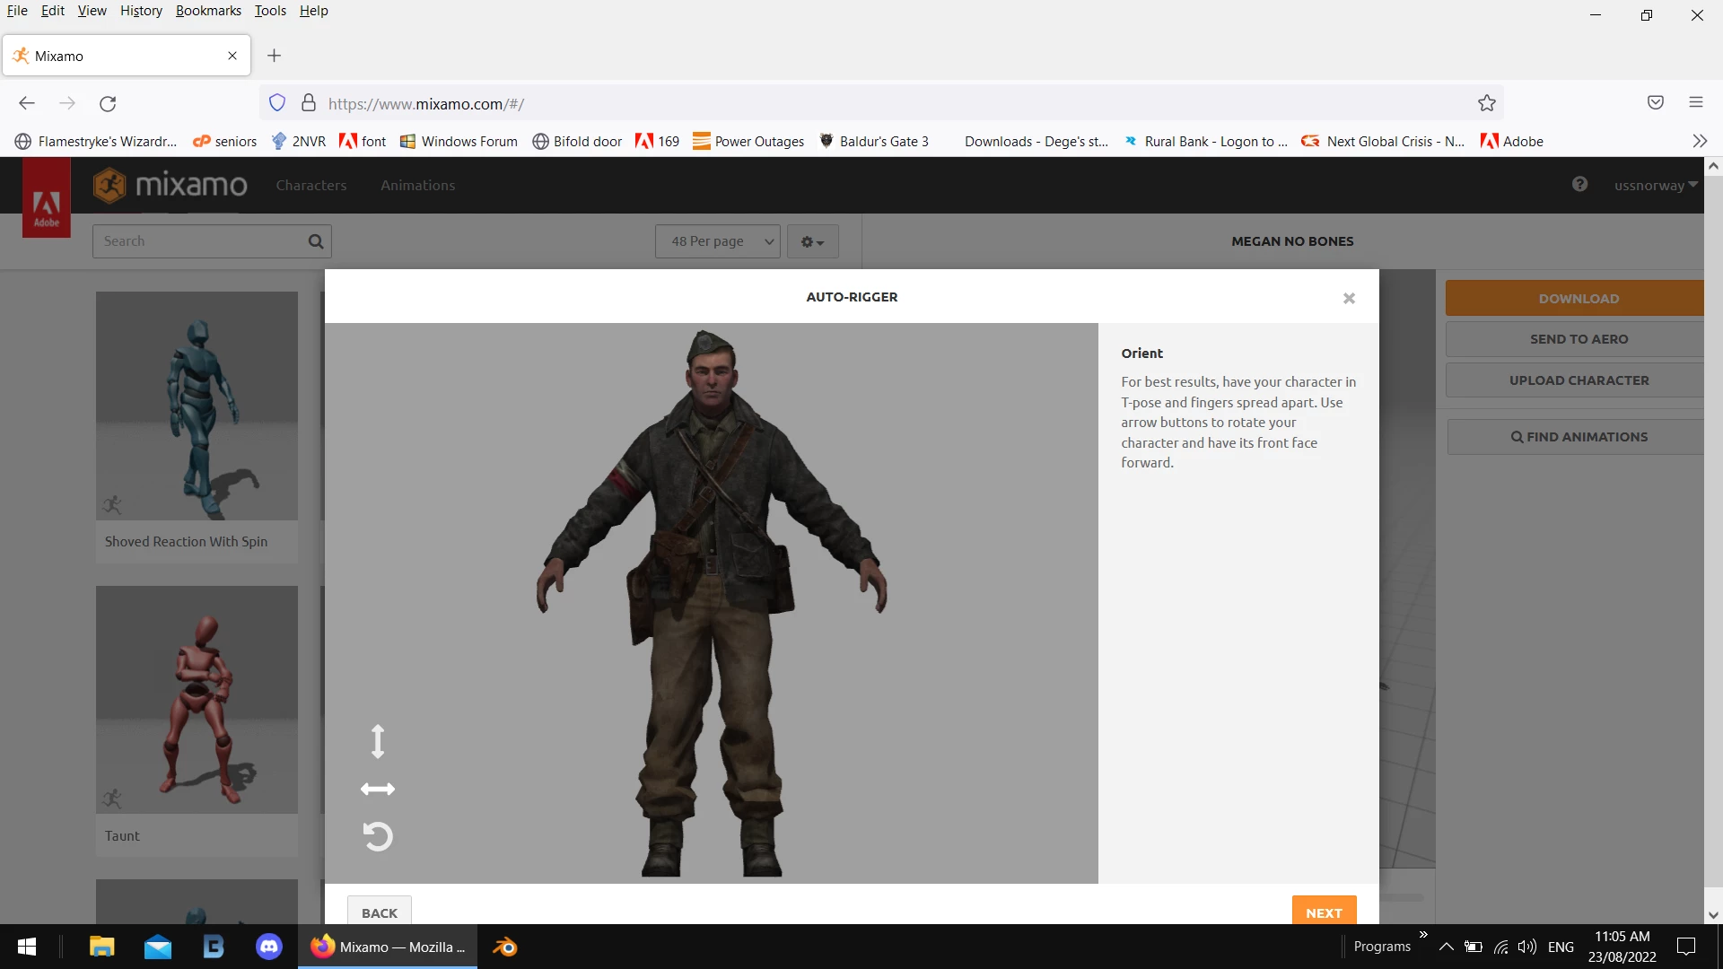Click the vertical rotate arrow icon
The width and height of the screenshot is (1723, 969).
click(378, 741)
